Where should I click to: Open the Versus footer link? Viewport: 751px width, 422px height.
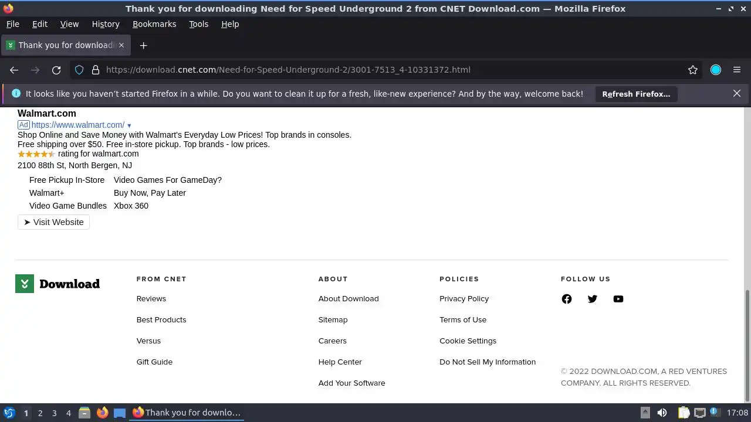148,341
